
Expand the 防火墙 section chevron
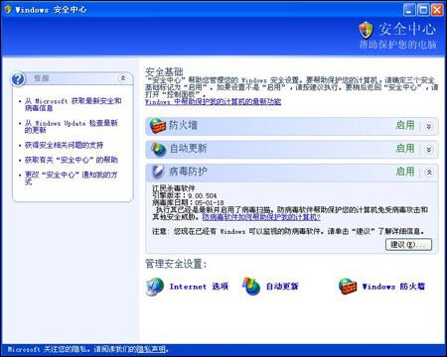428,126
